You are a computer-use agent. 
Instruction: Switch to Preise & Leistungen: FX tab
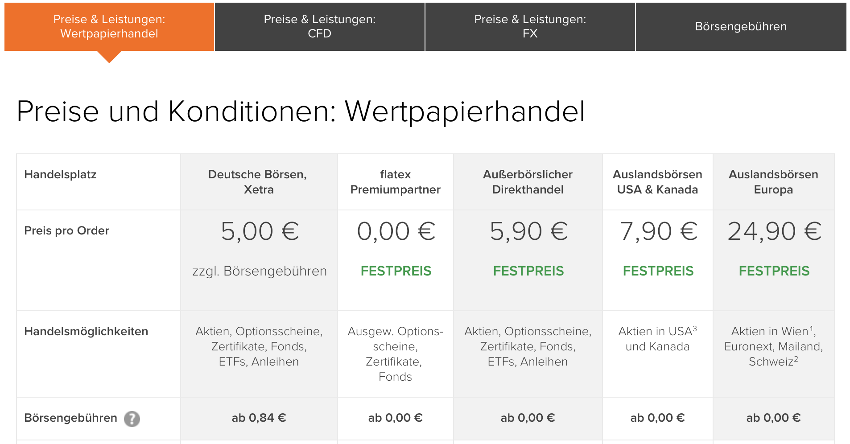pos(530,27)
